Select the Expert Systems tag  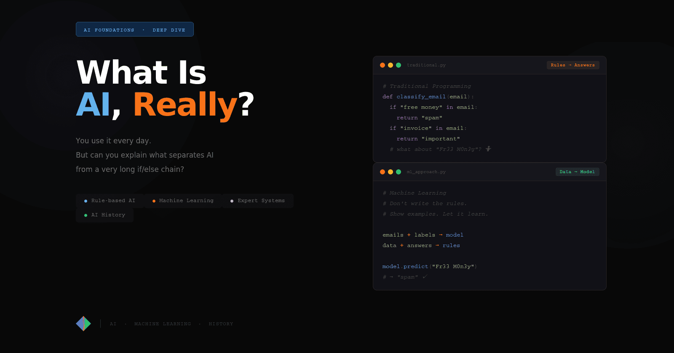258,201
